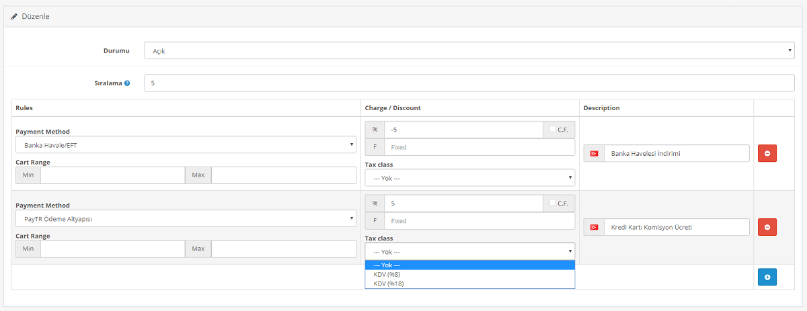Screen dimensions: 807x311
Task: Remove the PayTR Ödeme Altyapısı rule row
Action: [x=767, y=227]
